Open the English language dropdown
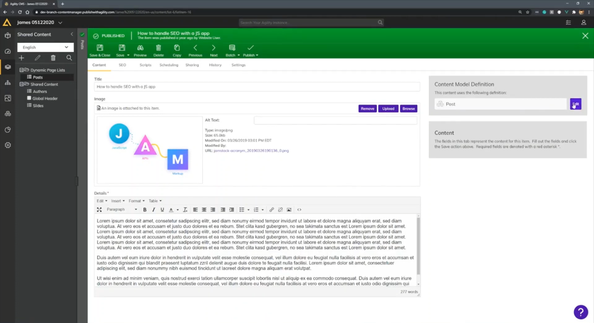 tap(45, 47)
